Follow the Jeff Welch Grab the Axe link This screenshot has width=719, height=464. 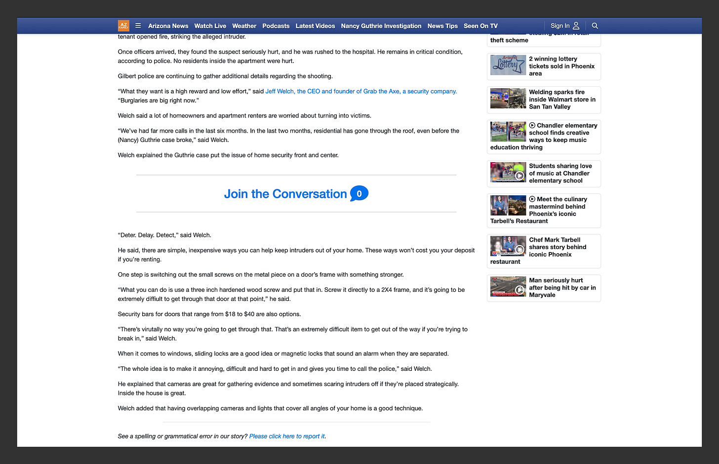tap(361, 91)
